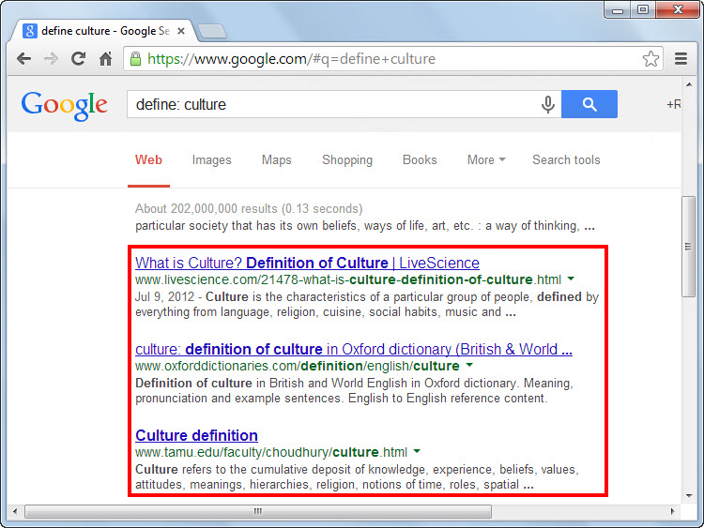Click the www.tamu.edu/faculty/choudhury green URL text
This screenshot has width=704, height=528.
pos(271,452)
